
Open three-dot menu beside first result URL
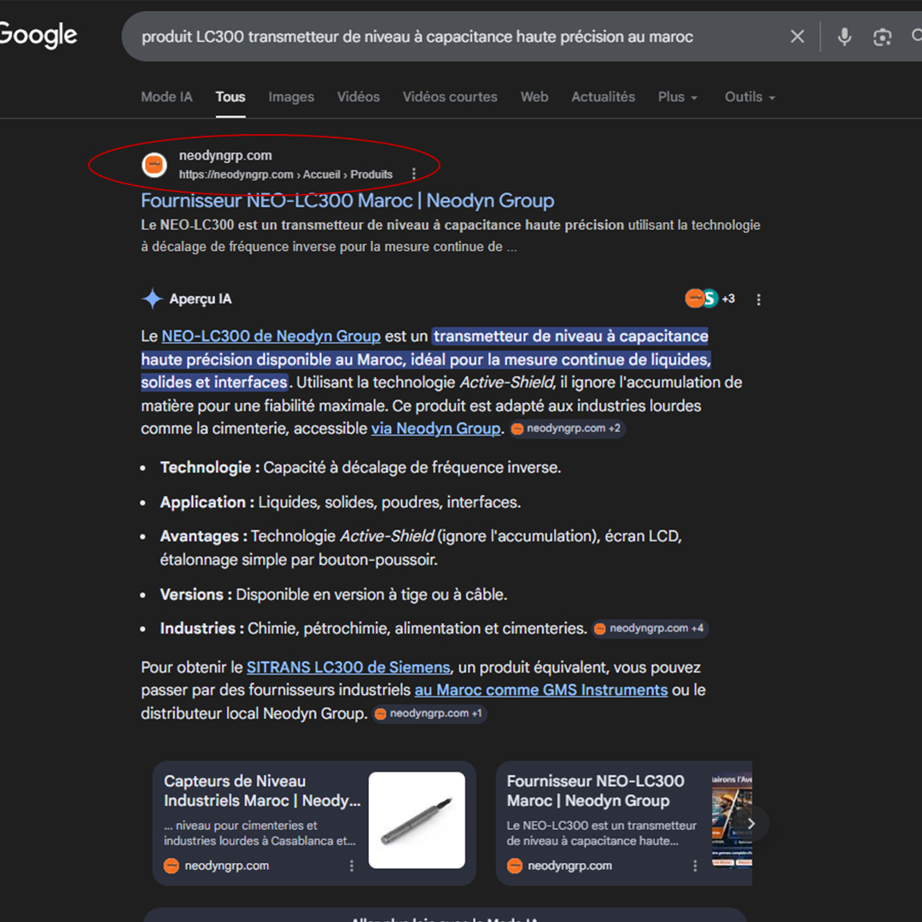pos(414,174)
